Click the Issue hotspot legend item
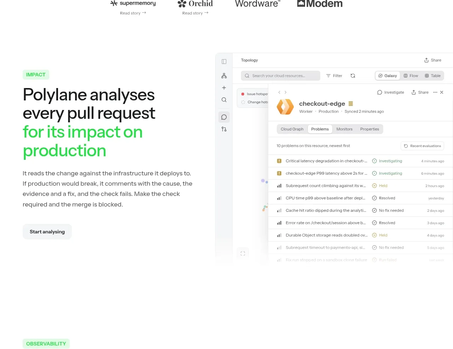Image resolution: width=453 pixels, height=349 pixels. pyautogui.click(x=254, y=94)
